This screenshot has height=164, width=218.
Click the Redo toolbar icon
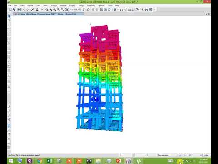pyautogui.click(x=28, y=10)
